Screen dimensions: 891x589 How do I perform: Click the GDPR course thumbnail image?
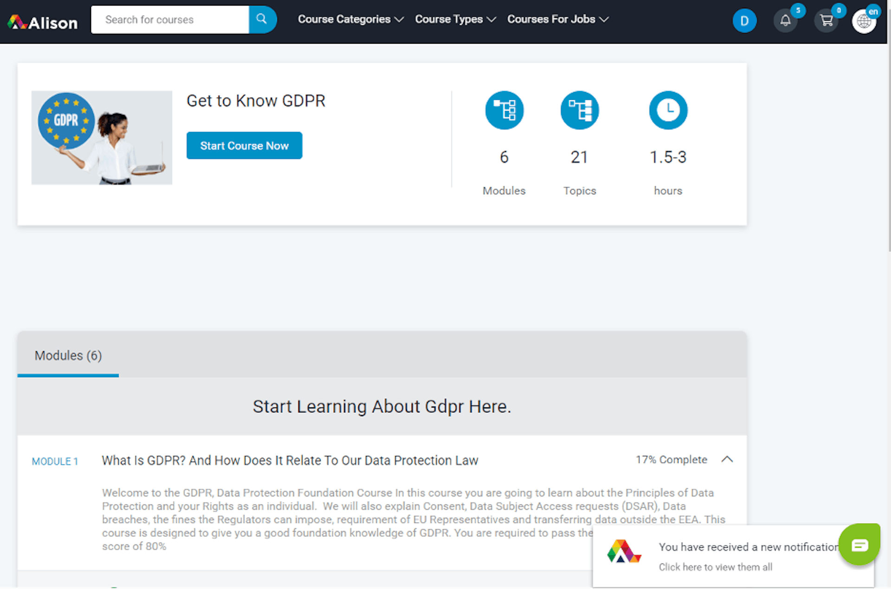point(103,137)
